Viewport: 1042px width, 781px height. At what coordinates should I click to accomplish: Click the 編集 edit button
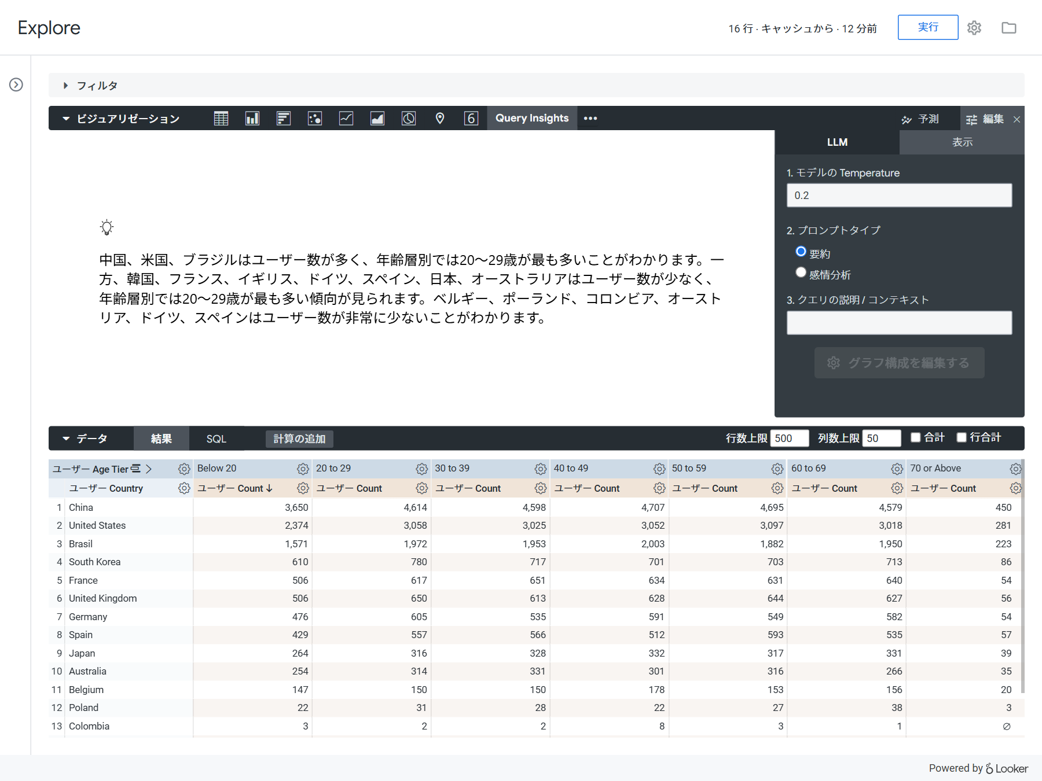(x=985, y=119)
